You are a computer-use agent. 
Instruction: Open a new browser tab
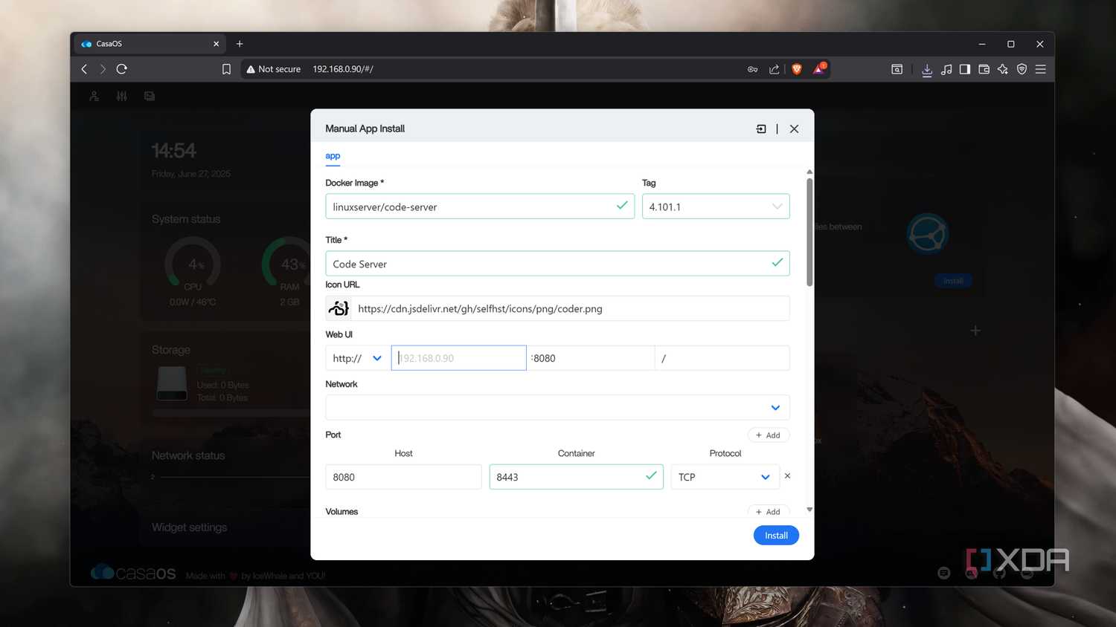240,44
